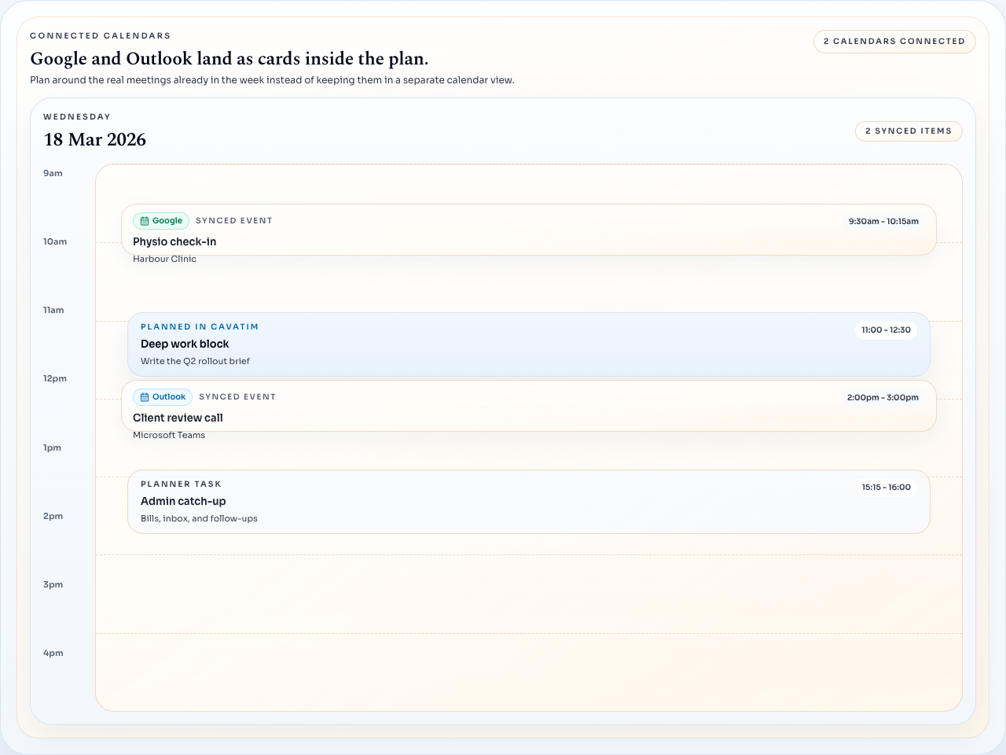This screenshot has width=1006, height=755.
Task: Click the WEDNESDAY day label
Action: 77,116
